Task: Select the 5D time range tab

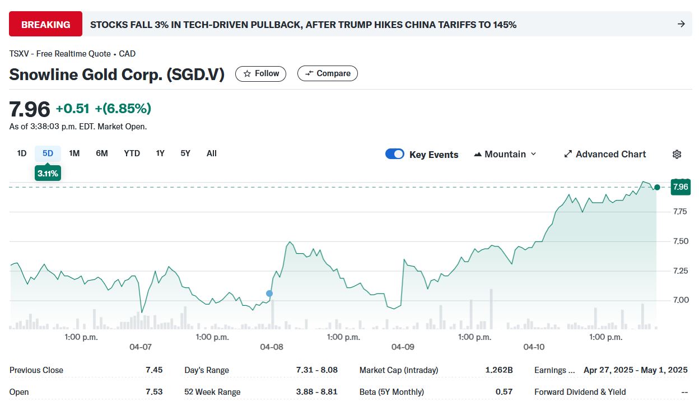Action: point(48,153)
